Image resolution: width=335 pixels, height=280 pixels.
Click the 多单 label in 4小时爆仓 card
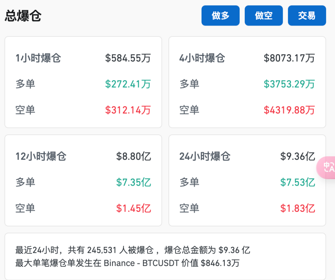(189, 84)
